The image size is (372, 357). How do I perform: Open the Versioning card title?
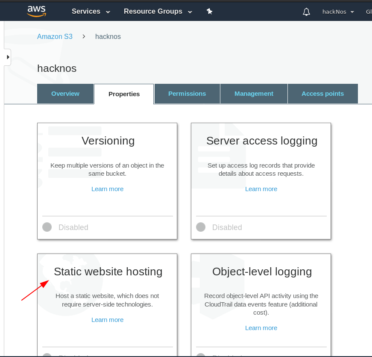[x=108, y=141]
